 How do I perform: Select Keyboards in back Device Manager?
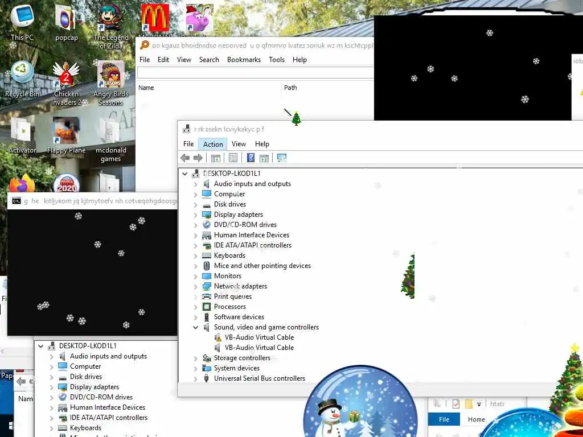(85, 428)
